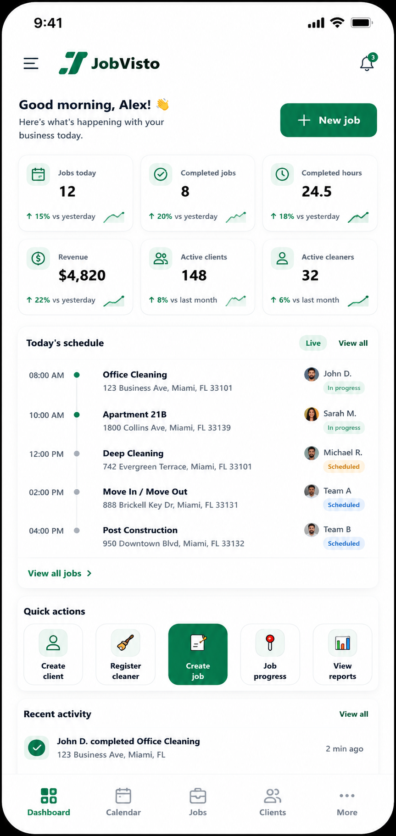Open the Clients tab
396x836 pixels.
point(273,802)
